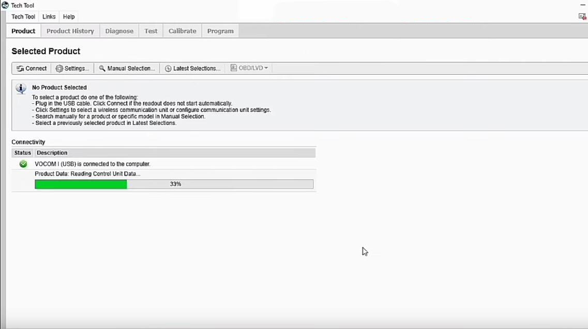Image resolution: width=588 pixels, height=329 pixels.
Task: Open Settings from the toolbar
Action: (x=72, y=68)
